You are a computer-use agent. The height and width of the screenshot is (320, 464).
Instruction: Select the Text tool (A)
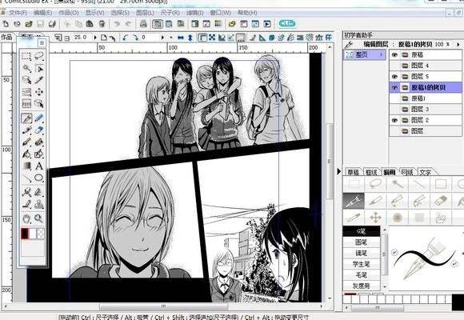tap(38, 166)
